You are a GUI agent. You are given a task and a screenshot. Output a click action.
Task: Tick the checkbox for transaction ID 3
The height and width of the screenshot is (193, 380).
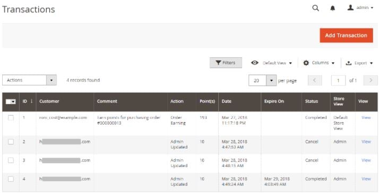click(11, 160)
